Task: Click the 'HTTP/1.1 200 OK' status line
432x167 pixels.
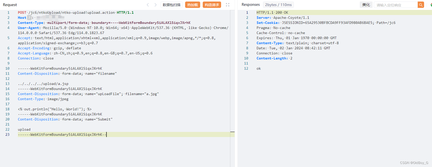Action: tap(272, 12)
